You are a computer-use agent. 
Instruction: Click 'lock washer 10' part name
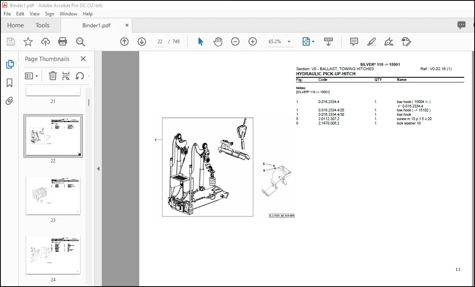408,123
